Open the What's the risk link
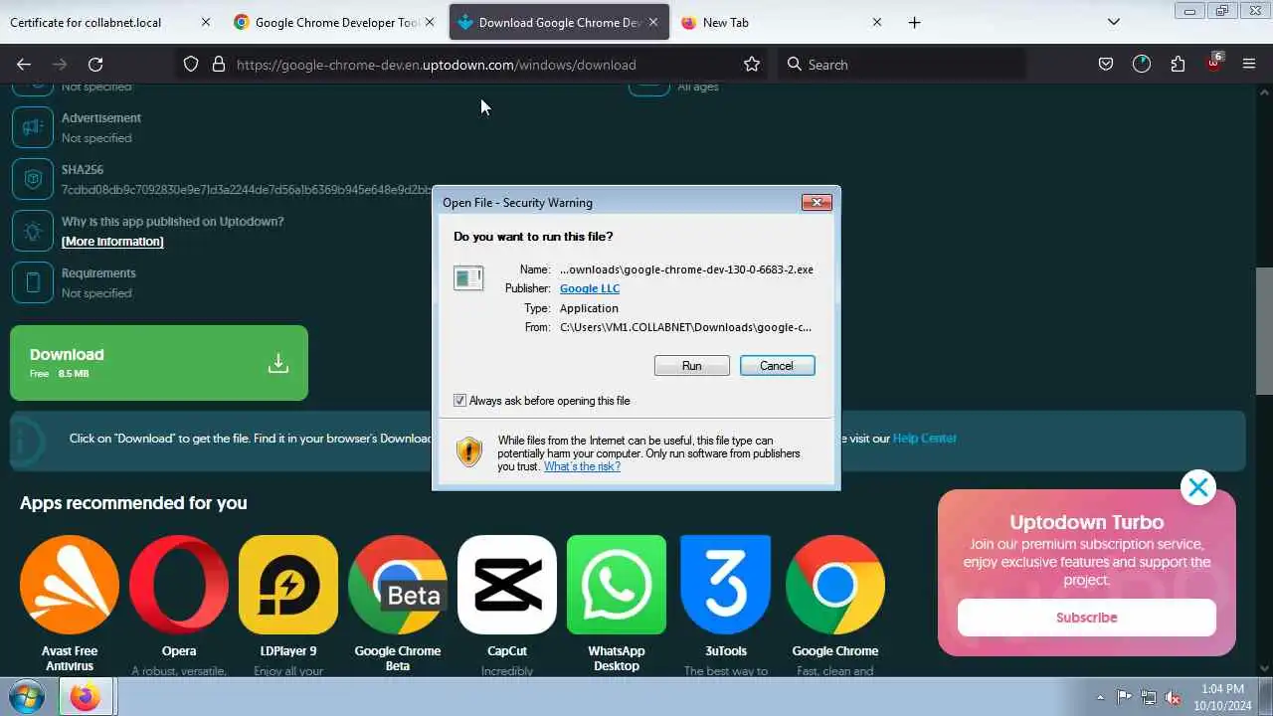Image resolution: width=1273 pixels, height=716 pixels. click(582, 466)
